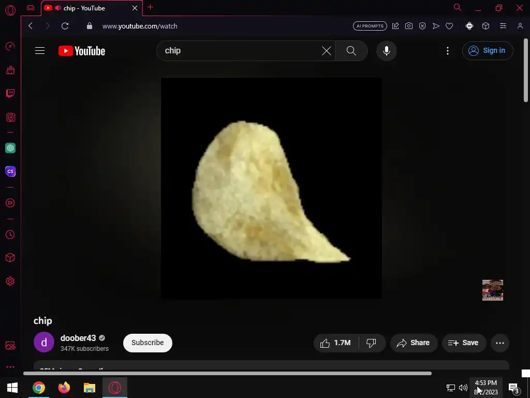Click the Sign in button
The height and width of the screenshot is (398, 530).
pyautogui.click(x=488, y=50)
